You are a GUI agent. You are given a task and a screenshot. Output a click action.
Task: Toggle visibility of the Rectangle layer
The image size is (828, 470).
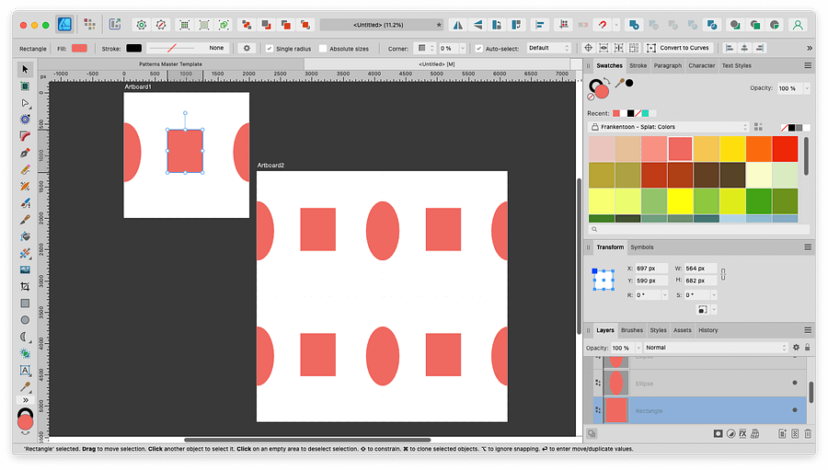[x=795, y=410]
